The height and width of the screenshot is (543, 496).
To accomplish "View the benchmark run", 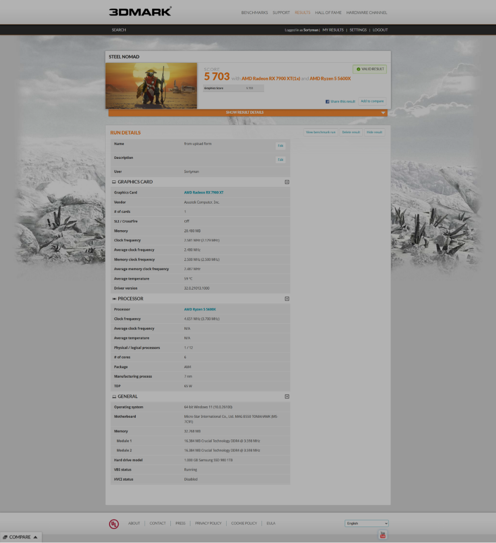I will pyautogui.click(x=321, y=132).
